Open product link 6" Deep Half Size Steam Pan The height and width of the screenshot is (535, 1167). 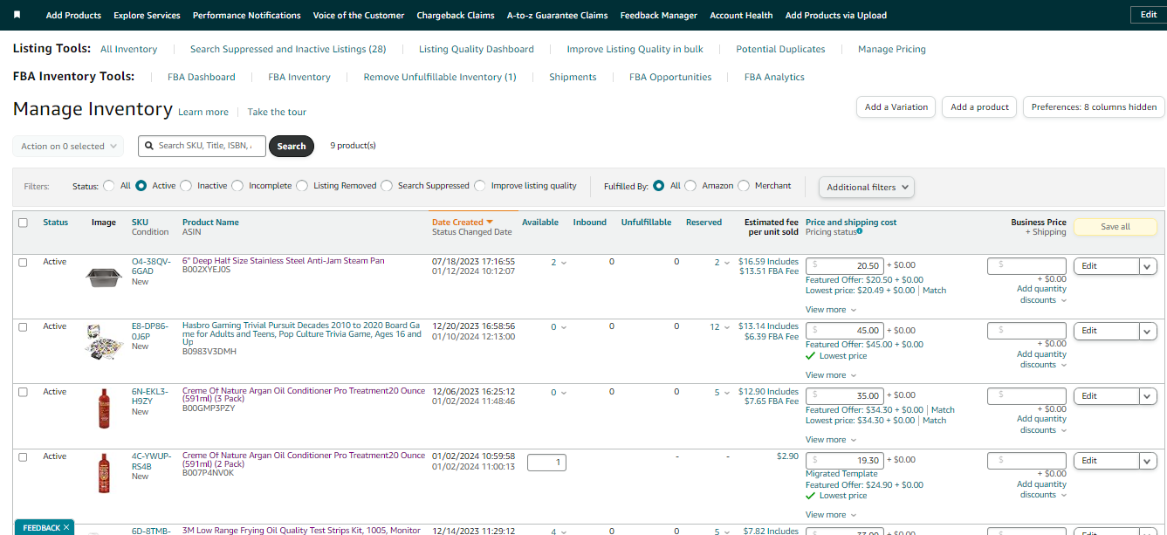click(x=283, y=261)
